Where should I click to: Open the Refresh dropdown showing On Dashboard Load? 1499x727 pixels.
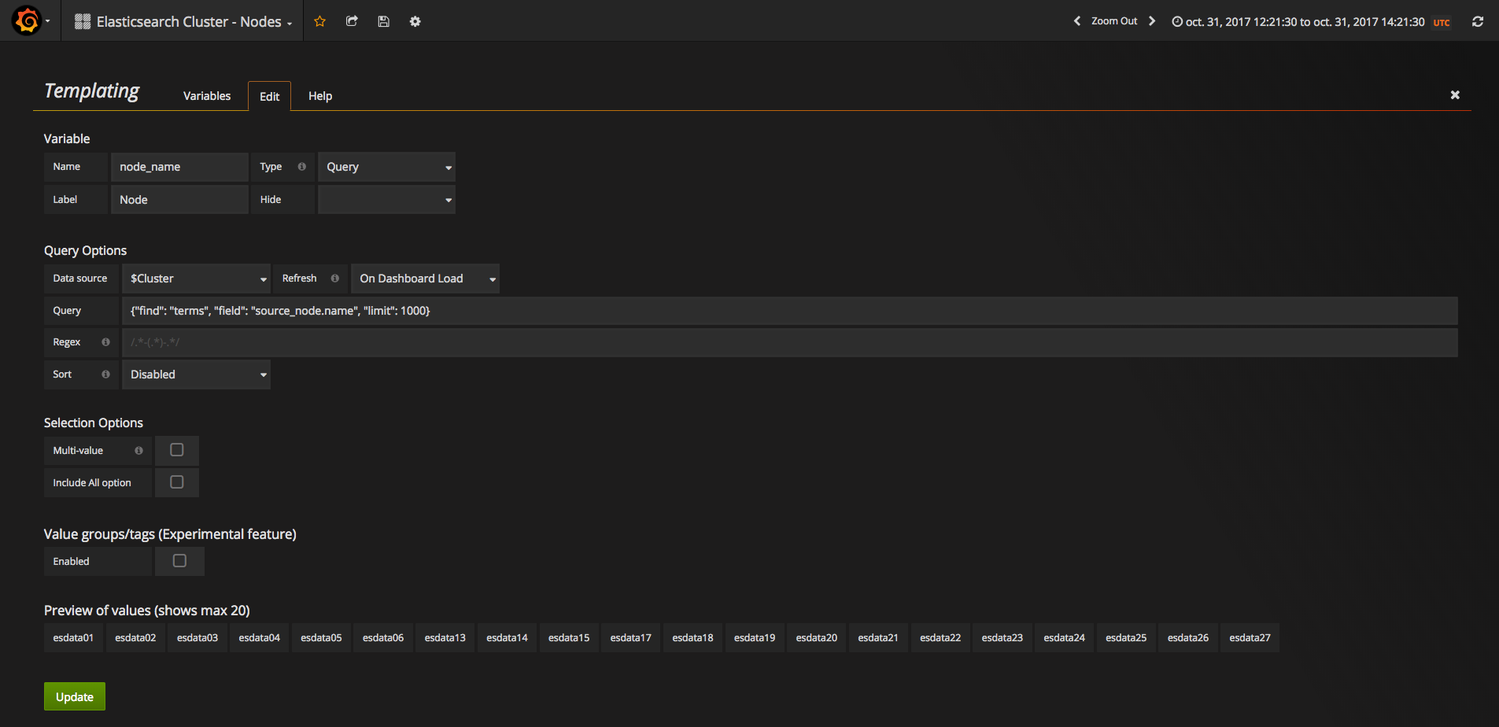[x=425, y=279]
